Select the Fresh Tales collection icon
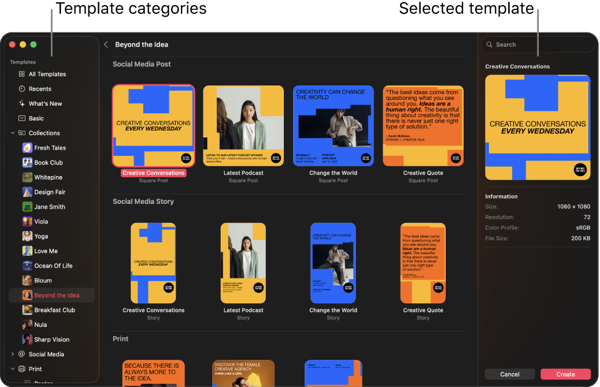The image size is (600, 387). (27, 148)
